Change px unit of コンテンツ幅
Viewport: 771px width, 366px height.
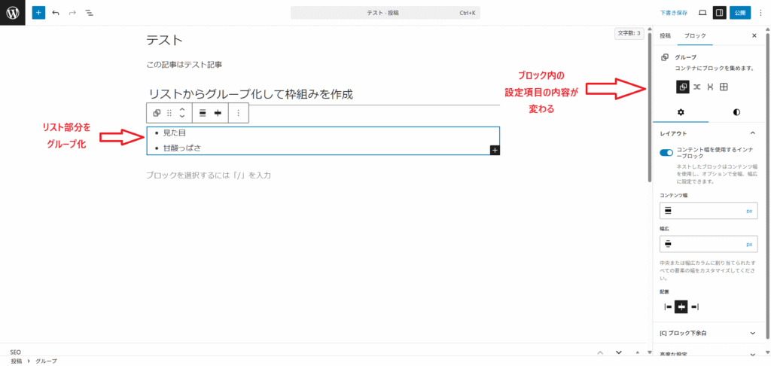coord(749,211)
